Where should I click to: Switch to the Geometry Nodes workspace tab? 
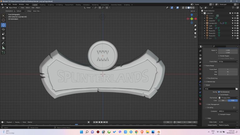point(116,5)
